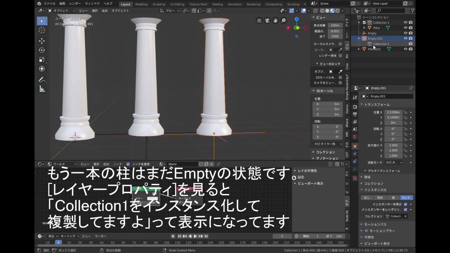Switch to the Modeling workspace tab
This screenshot has height=253, width=450.
tap(141, 4)
